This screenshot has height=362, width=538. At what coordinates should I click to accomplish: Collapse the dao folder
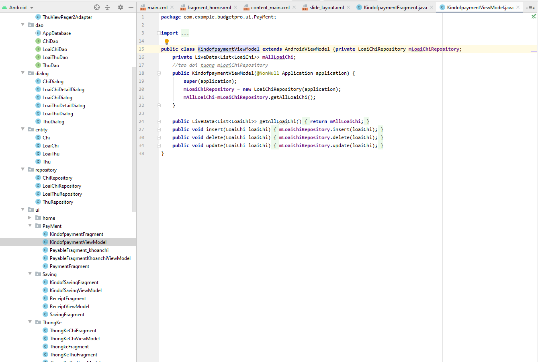pyautogui.click(x=23, y=25)
